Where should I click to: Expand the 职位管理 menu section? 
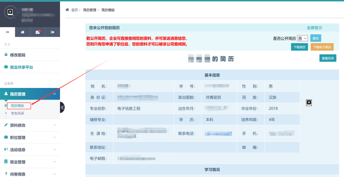(30, 137)
